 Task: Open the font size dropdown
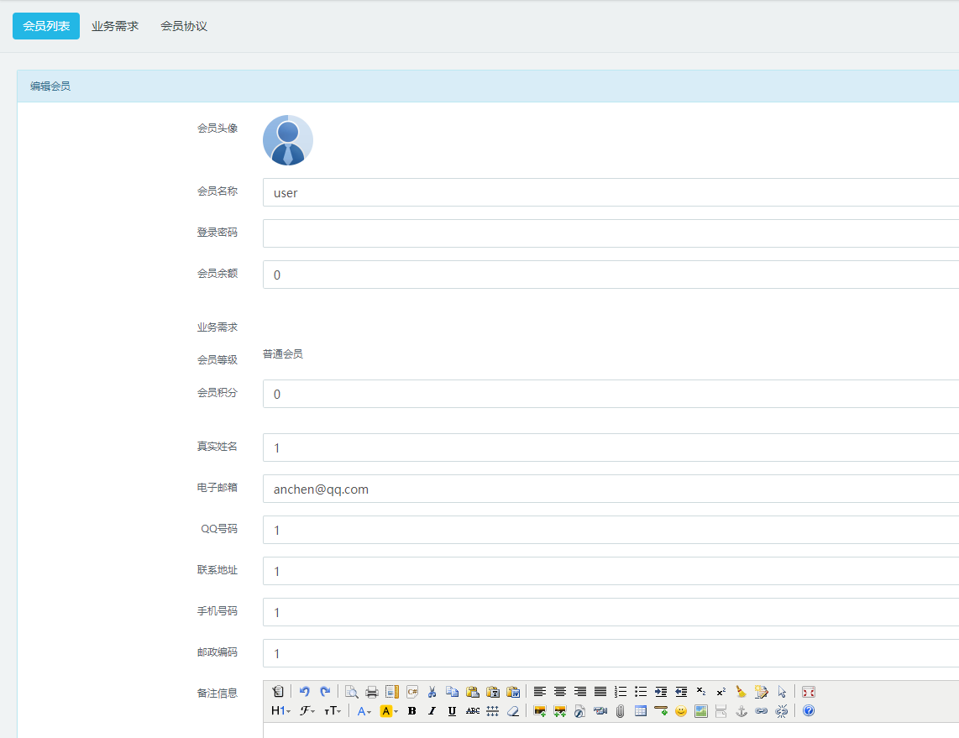click(333, 711)
